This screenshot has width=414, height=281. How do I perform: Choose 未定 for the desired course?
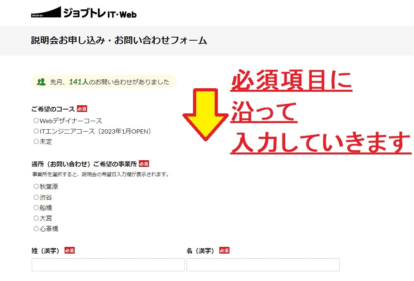click(36, 142)
